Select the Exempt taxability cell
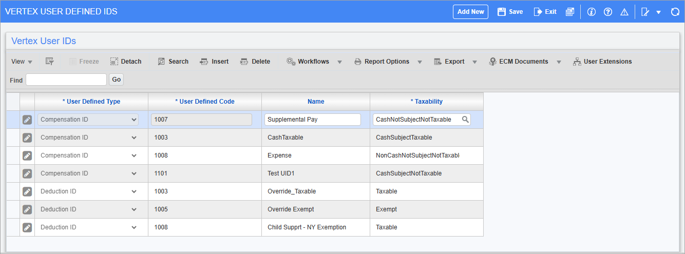685x254 pixels. tap(427, 209)
